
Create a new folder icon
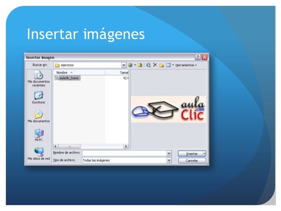pos(161,65)
